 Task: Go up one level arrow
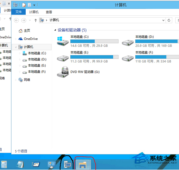(36, 20)
